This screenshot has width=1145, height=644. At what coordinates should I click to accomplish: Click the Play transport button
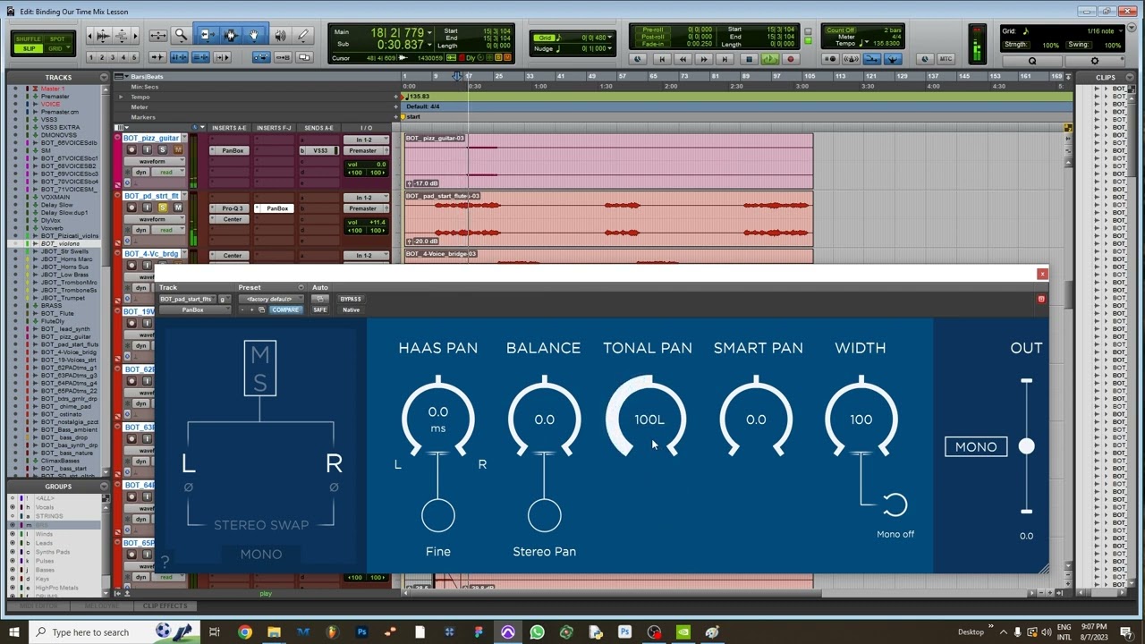[x=770, y=59]
